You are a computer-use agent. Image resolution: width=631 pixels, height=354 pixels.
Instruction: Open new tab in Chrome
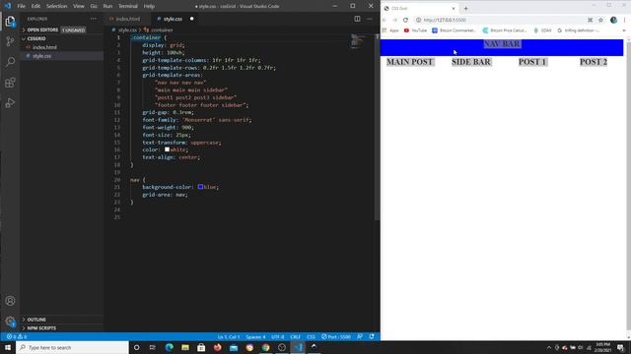[x=465, y=9]
